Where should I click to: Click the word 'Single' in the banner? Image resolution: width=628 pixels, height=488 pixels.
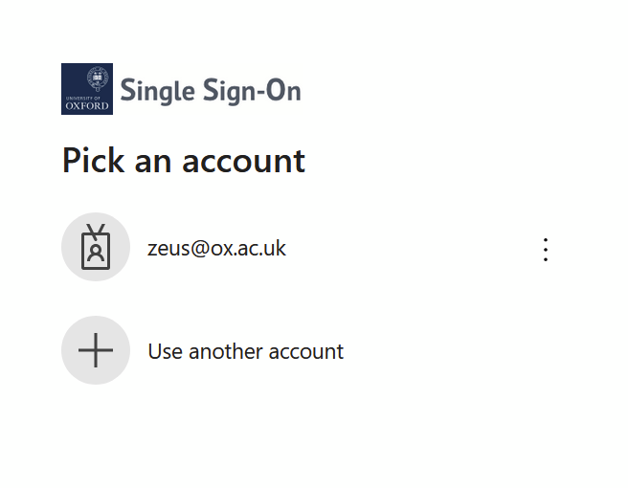[x=158, y=91]
